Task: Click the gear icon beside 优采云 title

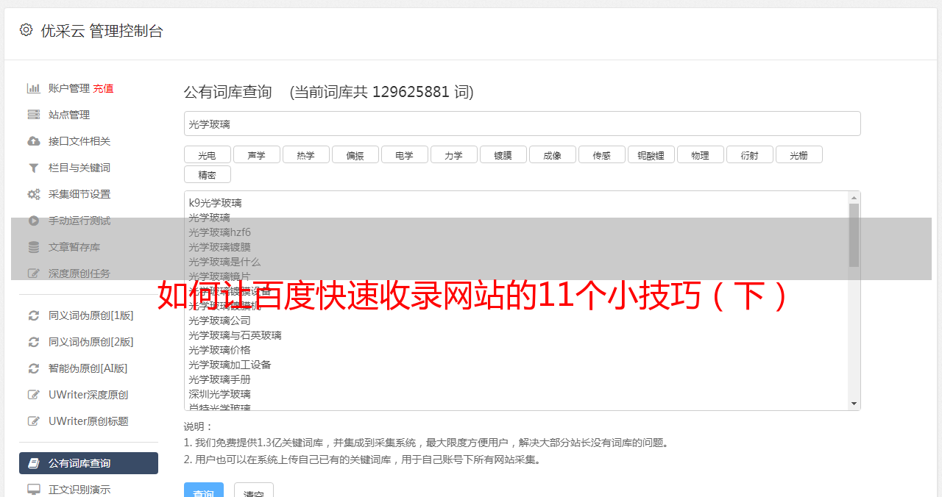Action: point(26,29)
